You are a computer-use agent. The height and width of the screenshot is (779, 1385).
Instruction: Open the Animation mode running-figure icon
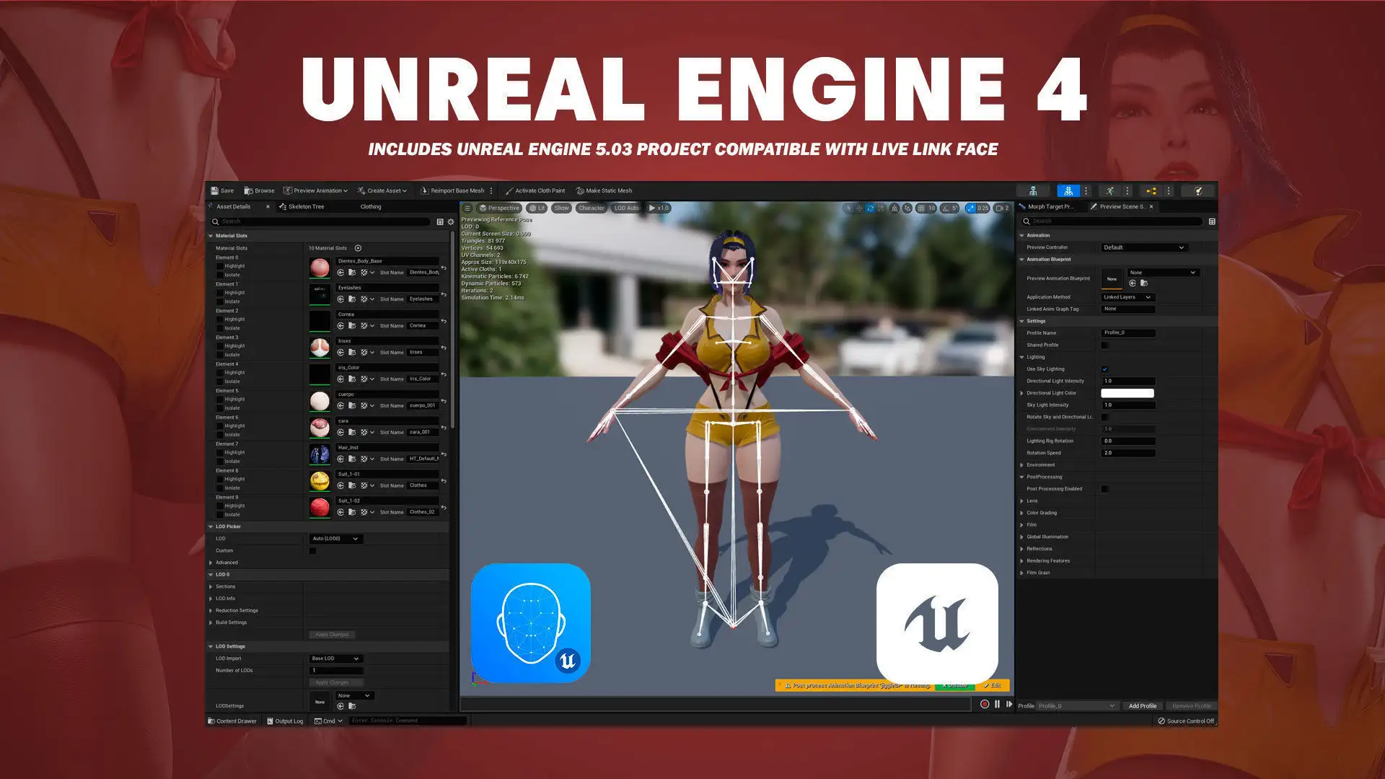[x=1110, y=191]
